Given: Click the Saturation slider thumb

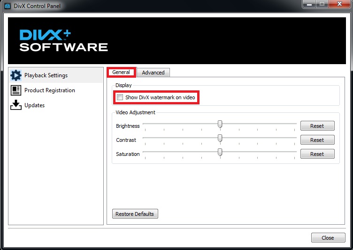Looking at the screenshot, I should (x=220, y=152).
